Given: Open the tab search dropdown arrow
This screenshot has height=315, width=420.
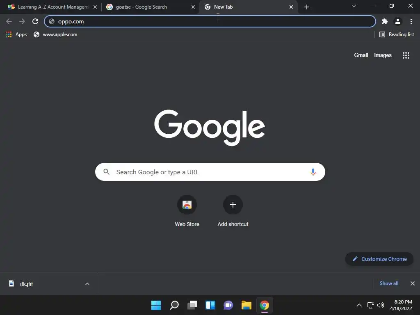Looking at the screenshot, I should click(x=354, y=6).
